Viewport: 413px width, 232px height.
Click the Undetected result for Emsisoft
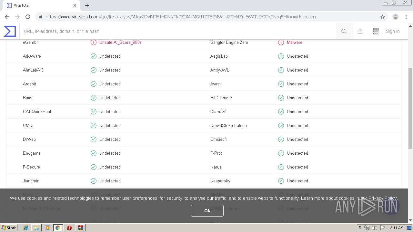[x=297, y=139]
